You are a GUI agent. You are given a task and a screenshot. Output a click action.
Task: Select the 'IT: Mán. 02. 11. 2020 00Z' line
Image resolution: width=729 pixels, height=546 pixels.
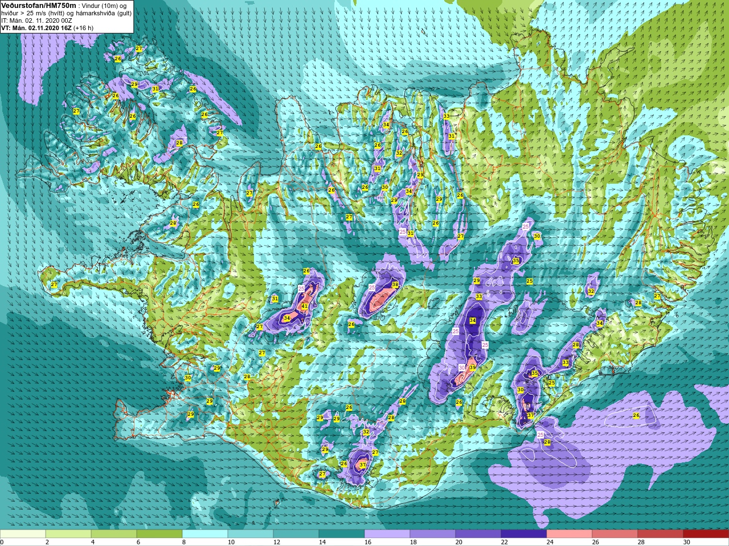point(36,20)
